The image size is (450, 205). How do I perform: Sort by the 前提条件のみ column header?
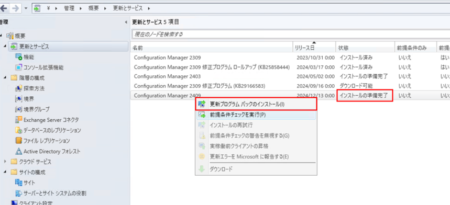click(415, 48)
